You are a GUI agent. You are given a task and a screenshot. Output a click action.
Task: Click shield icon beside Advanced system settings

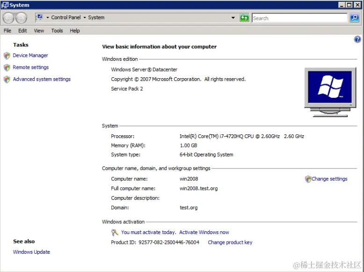[x=7, y=80]
